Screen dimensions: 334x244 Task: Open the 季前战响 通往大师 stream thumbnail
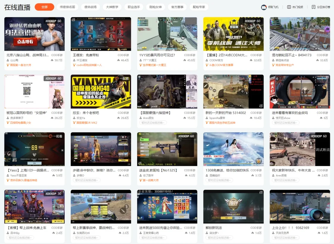pos(233,34)
